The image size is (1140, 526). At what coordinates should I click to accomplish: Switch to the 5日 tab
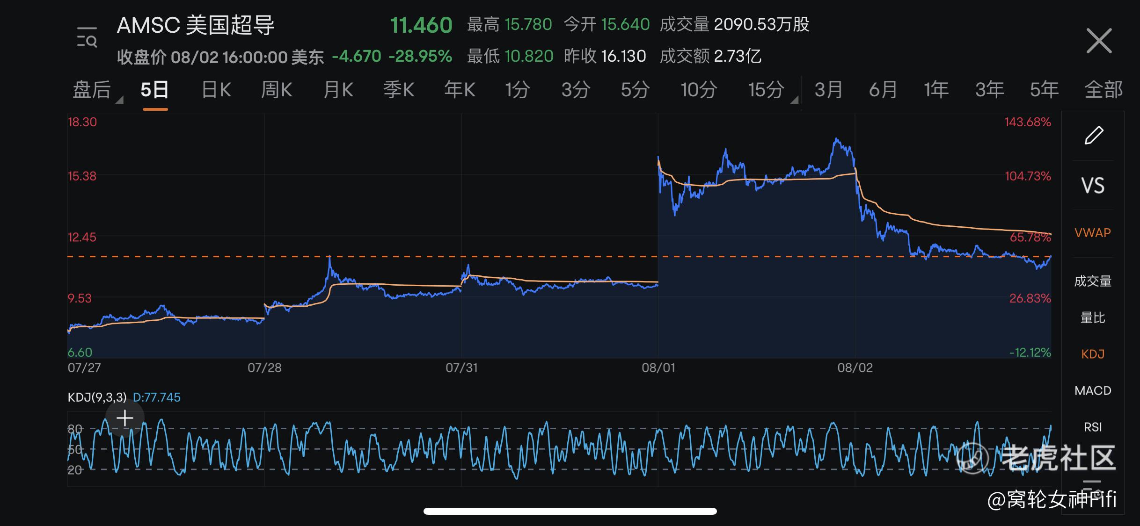pyautogui.click(x=155, y=90)
